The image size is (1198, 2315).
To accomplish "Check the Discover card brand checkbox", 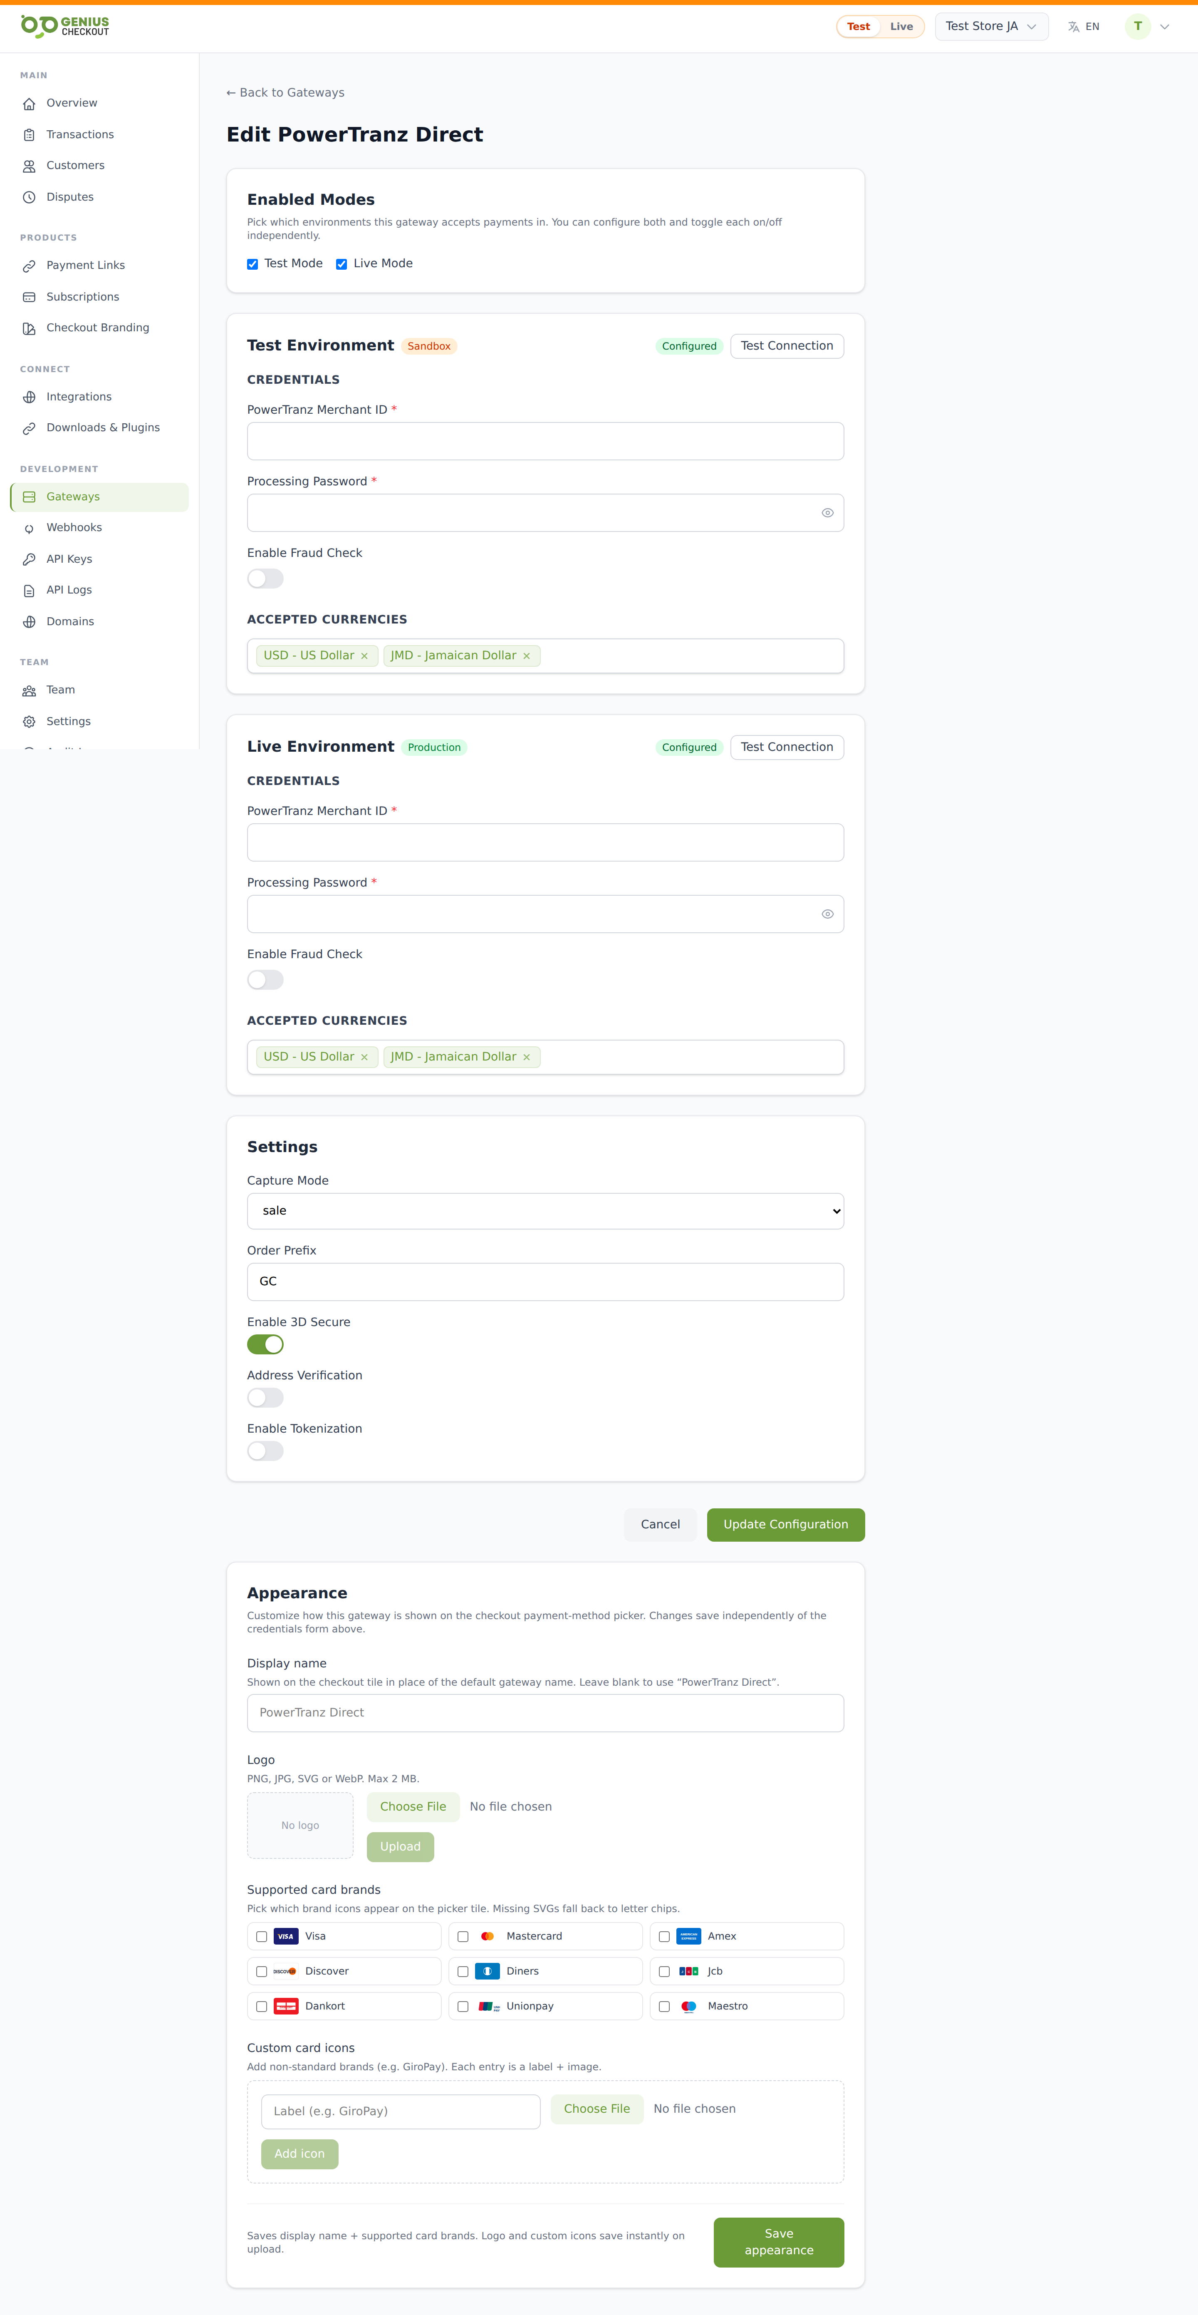I will (x=261, y=1972).
